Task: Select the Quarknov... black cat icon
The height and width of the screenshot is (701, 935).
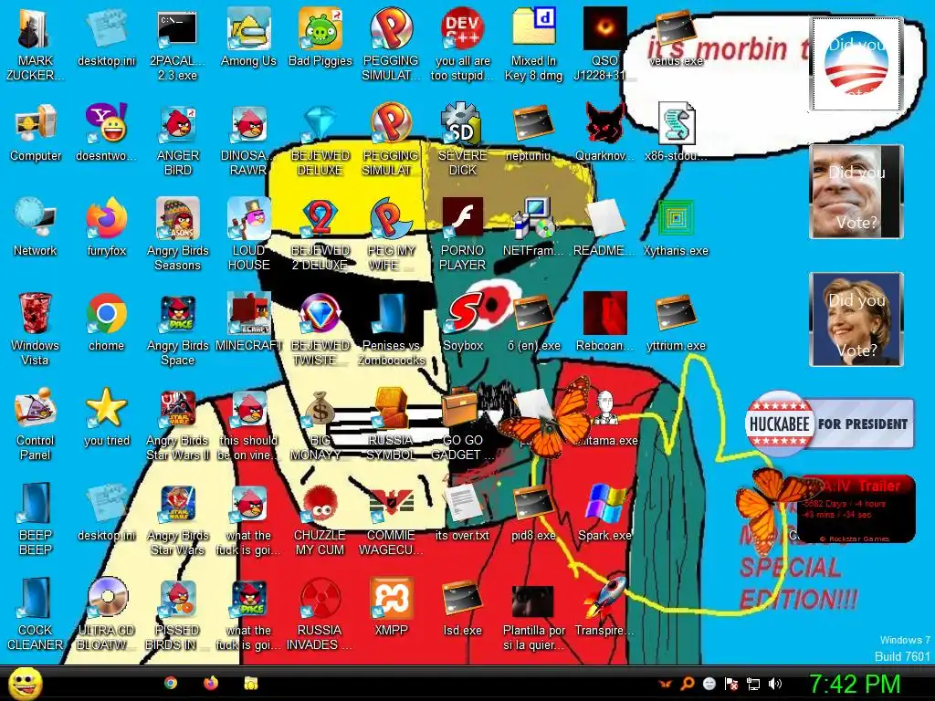Action: point(604,132)
